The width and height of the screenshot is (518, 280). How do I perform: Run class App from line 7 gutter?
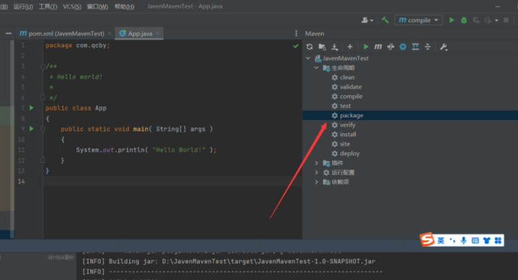tap(32, 108)
